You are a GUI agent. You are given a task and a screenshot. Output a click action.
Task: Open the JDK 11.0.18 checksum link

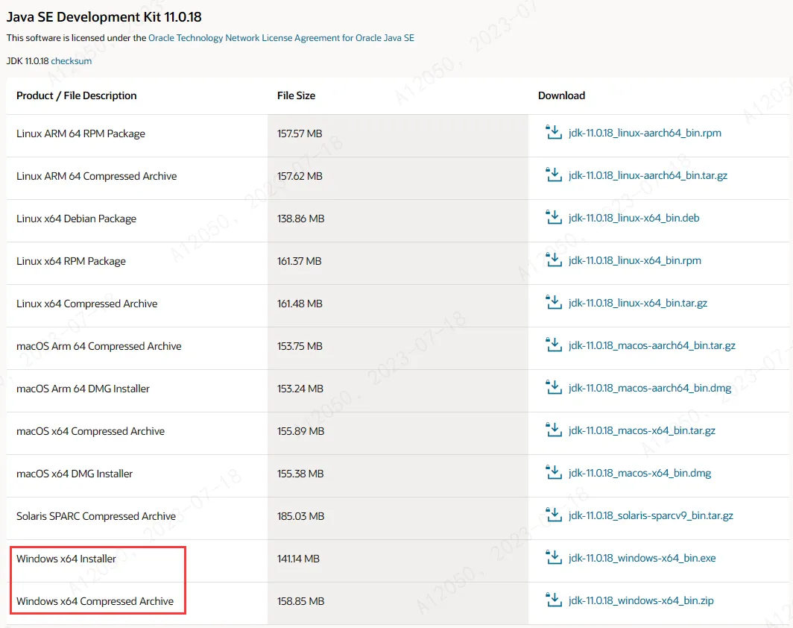(x=72, y=60)
